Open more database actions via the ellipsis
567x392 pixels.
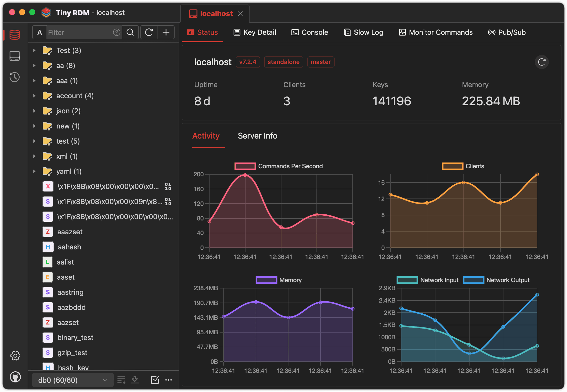[x=169, y=380]
